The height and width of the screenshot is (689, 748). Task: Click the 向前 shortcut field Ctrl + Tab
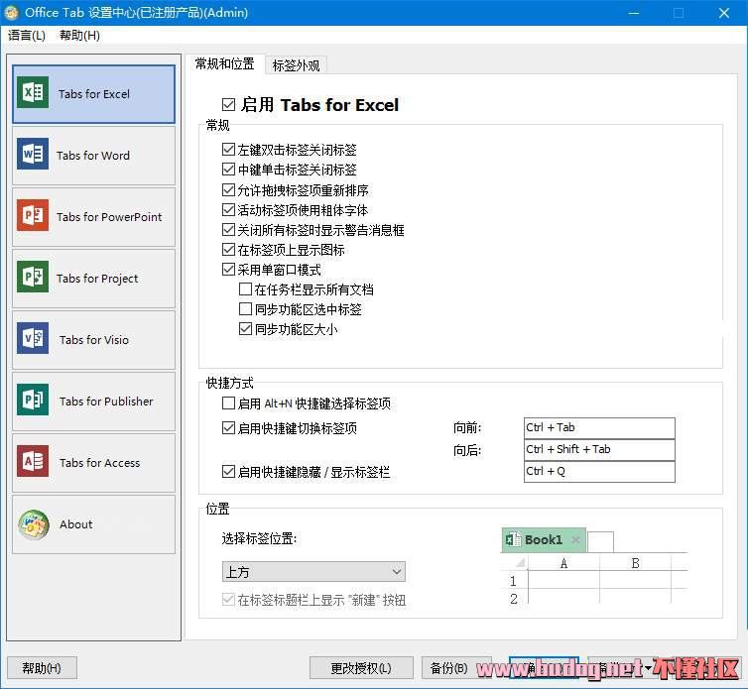(x=599, y=427)
